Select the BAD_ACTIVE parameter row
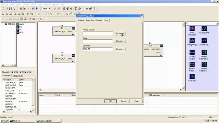The width and height of the screenshot is (219, 123). (x=17, y=85)
